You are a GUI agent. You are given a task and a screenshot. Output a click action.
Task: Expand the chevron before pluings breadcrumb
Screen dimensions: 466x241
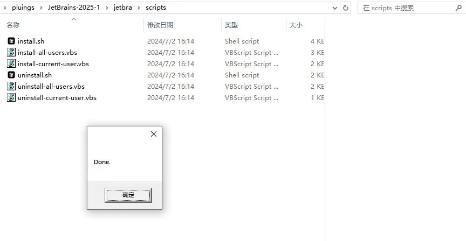pyautogui.click(x=5, y=8)
